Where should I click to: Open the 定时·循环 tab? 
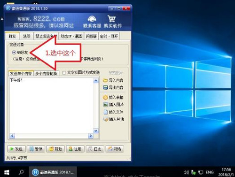click(109, 36)
